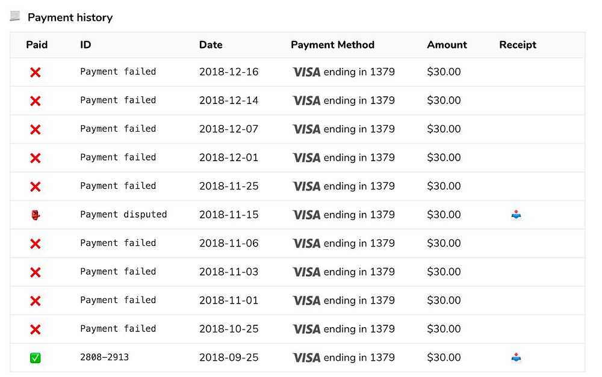Open payment ID 2808-2913
The width and height of the screenshot is (602, 377).
(x=104, y=357)
